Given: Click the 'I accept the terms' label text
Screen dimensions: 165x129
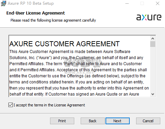Looking at the screenshot, I should click(49, 105).
